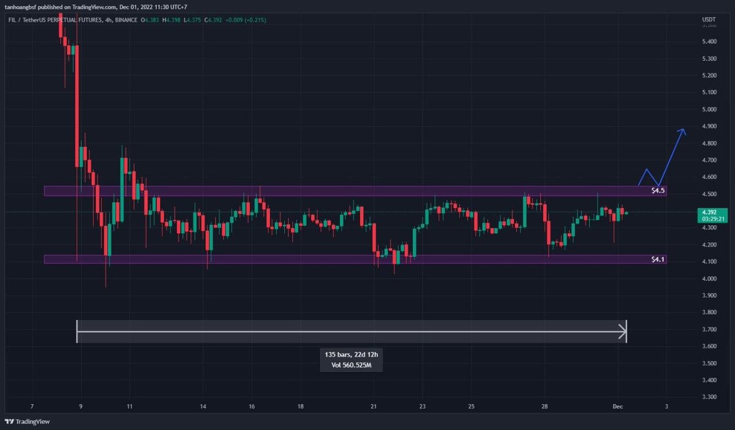Click the publisher line 'tanhoangbsf published on TradingView.com'
Screen dimensions: 735x430
(x=60, y=7)
